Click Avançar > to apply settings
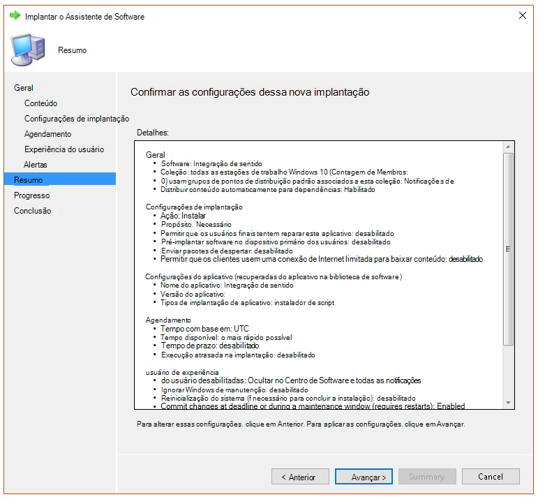The height and width of the screenshot is (504, 545). pos(364,477)
